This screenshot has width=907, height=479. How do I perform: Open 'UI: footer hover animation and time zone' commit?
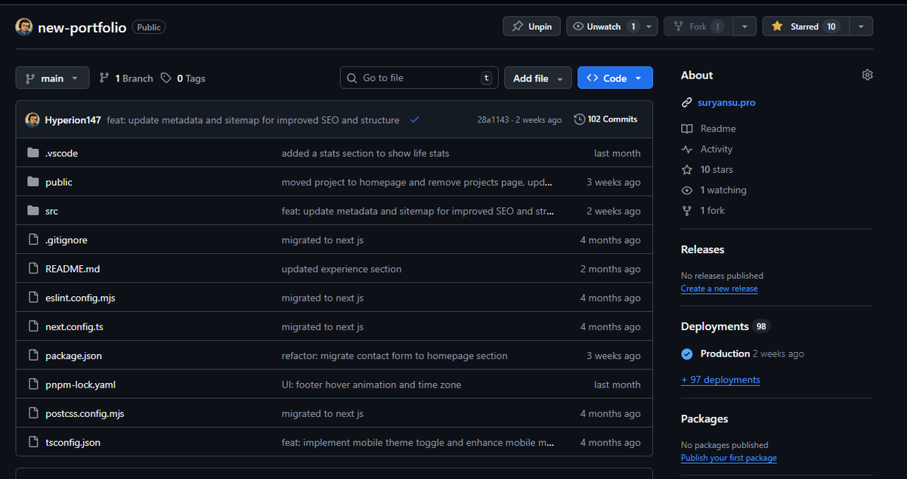click(371, 385)
